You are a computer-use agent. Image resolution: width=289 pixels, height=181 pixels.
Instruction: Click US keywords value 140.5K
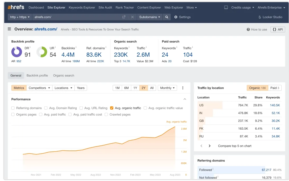pyautogui.click(x=275, y=105)
